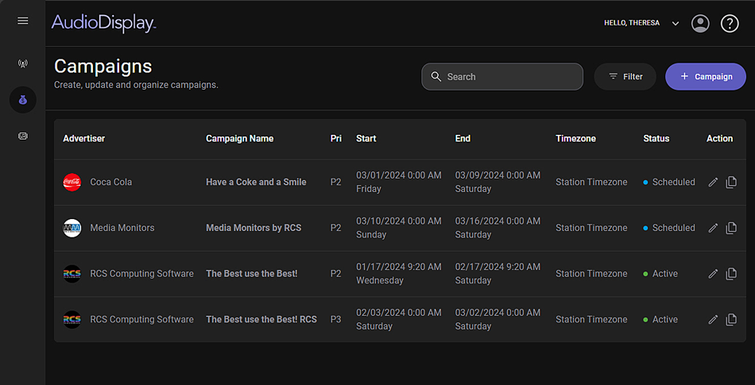Open the Filter button
755x385 pixels.
[x=625, y=76]
